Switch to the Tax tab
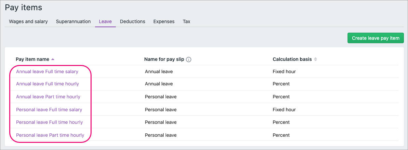This screenshot has width=408, height=150. tap(187, 21)
